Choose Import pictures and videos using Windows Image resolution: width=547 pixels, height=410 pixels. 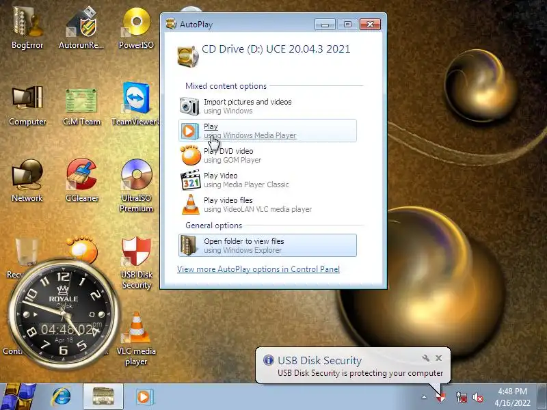pos(267,106)
